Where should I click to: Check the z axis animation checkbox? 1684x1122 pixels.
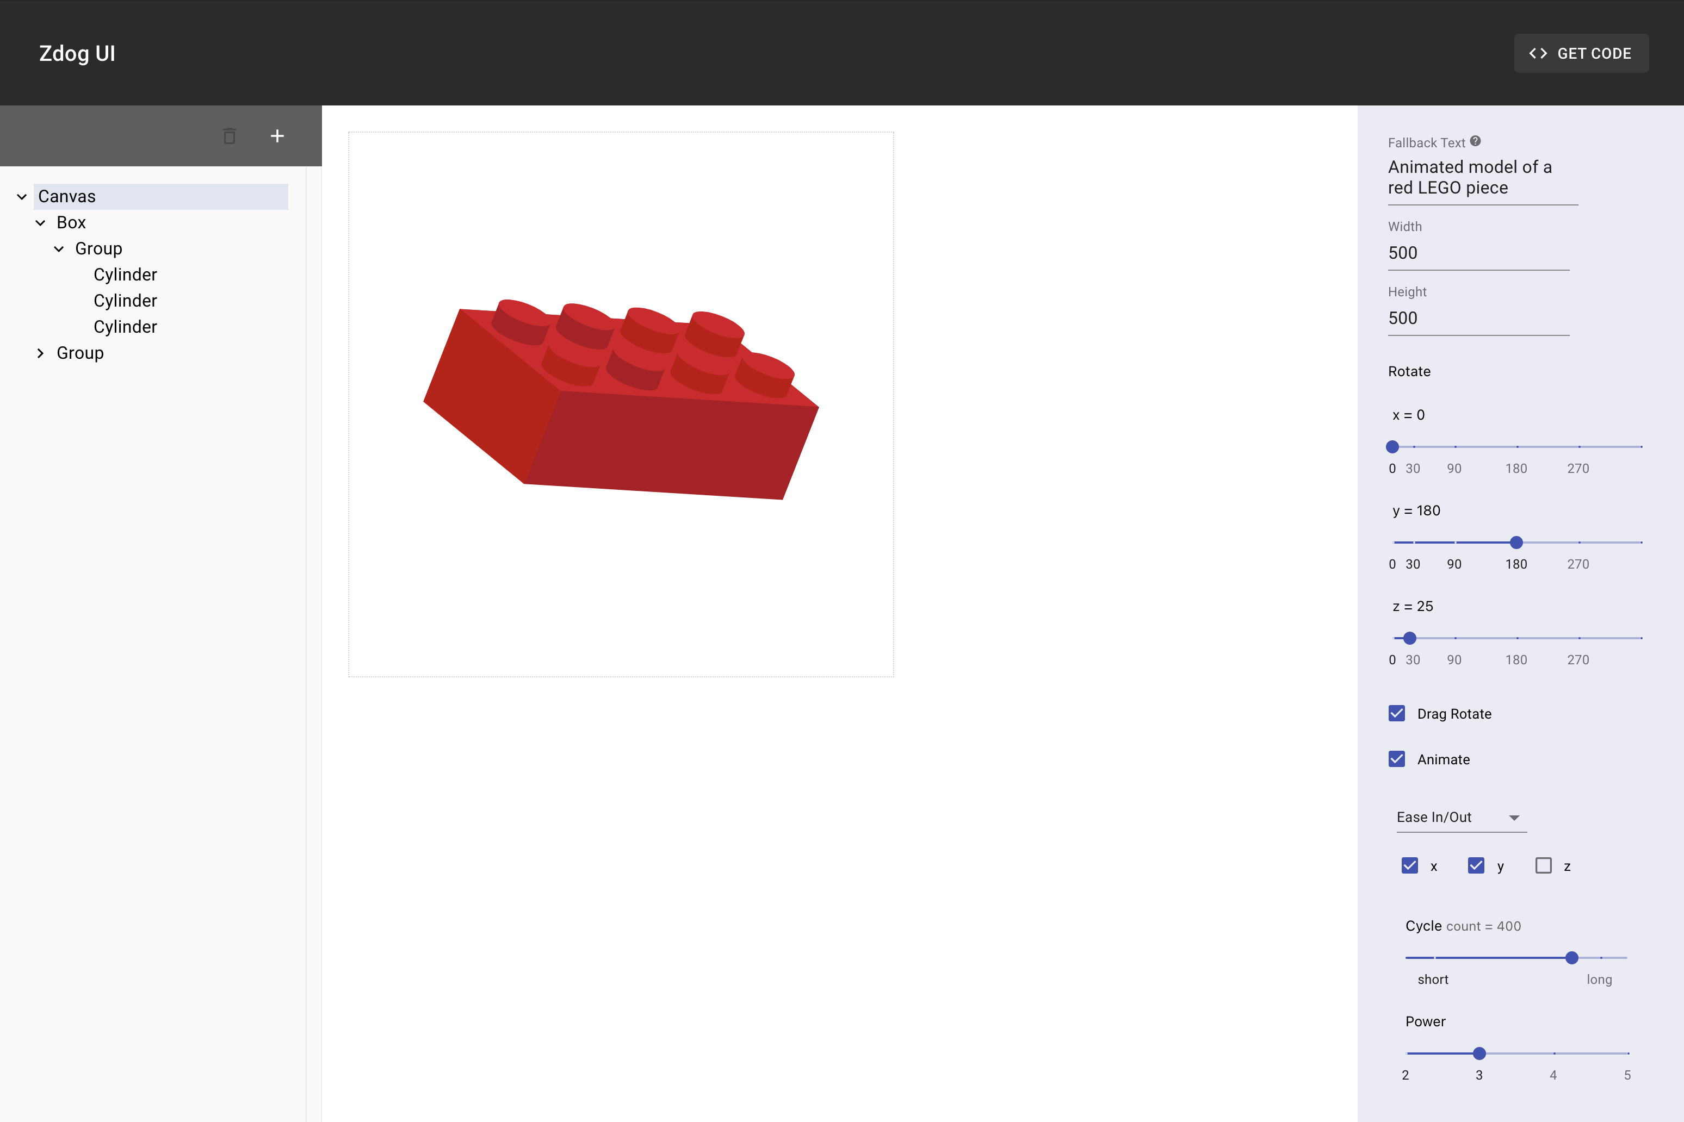pyautogui.click(x=1543, y=866)
